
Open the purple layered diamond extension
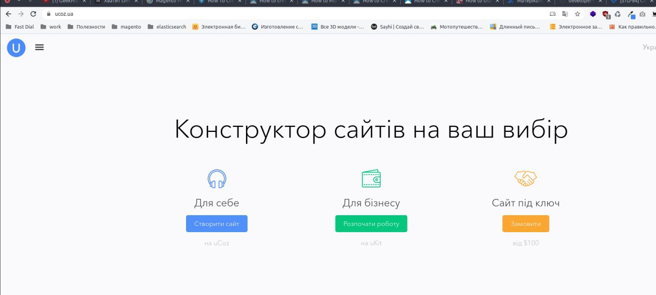593,14
